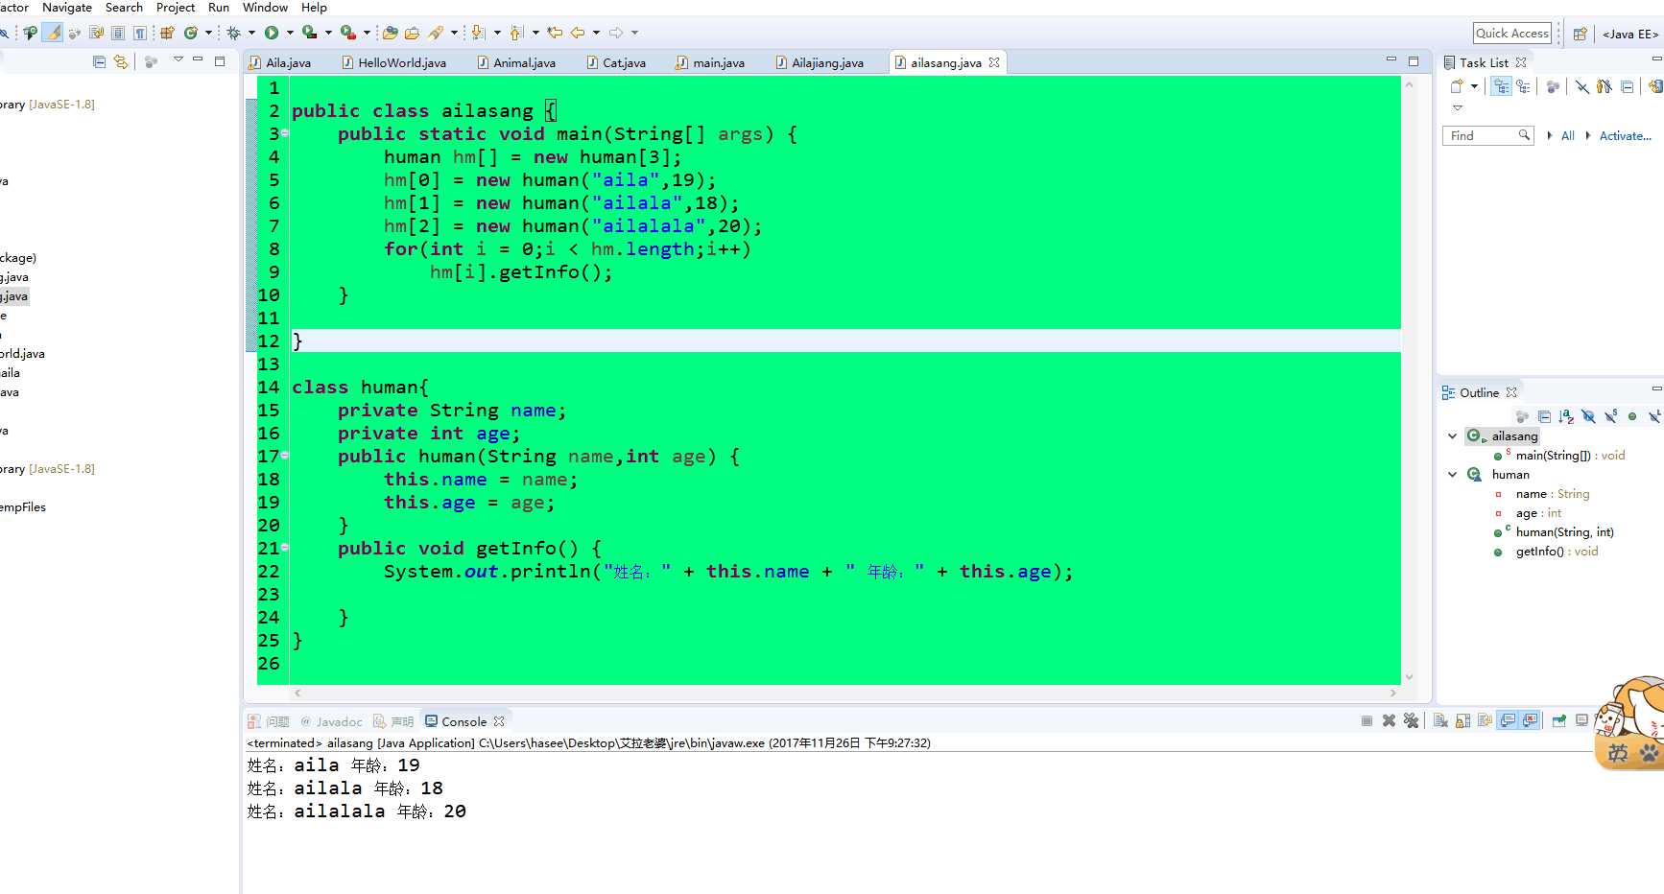Click the Coverage run icon
1664x894 pixels.
click(x=309, y=33)
